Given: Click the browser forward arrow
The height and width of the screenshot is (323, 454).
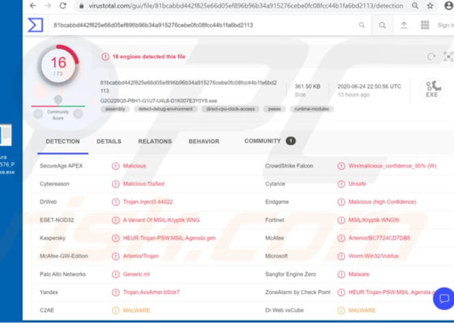Looking at the screenshot, I should tap(47, 5).
